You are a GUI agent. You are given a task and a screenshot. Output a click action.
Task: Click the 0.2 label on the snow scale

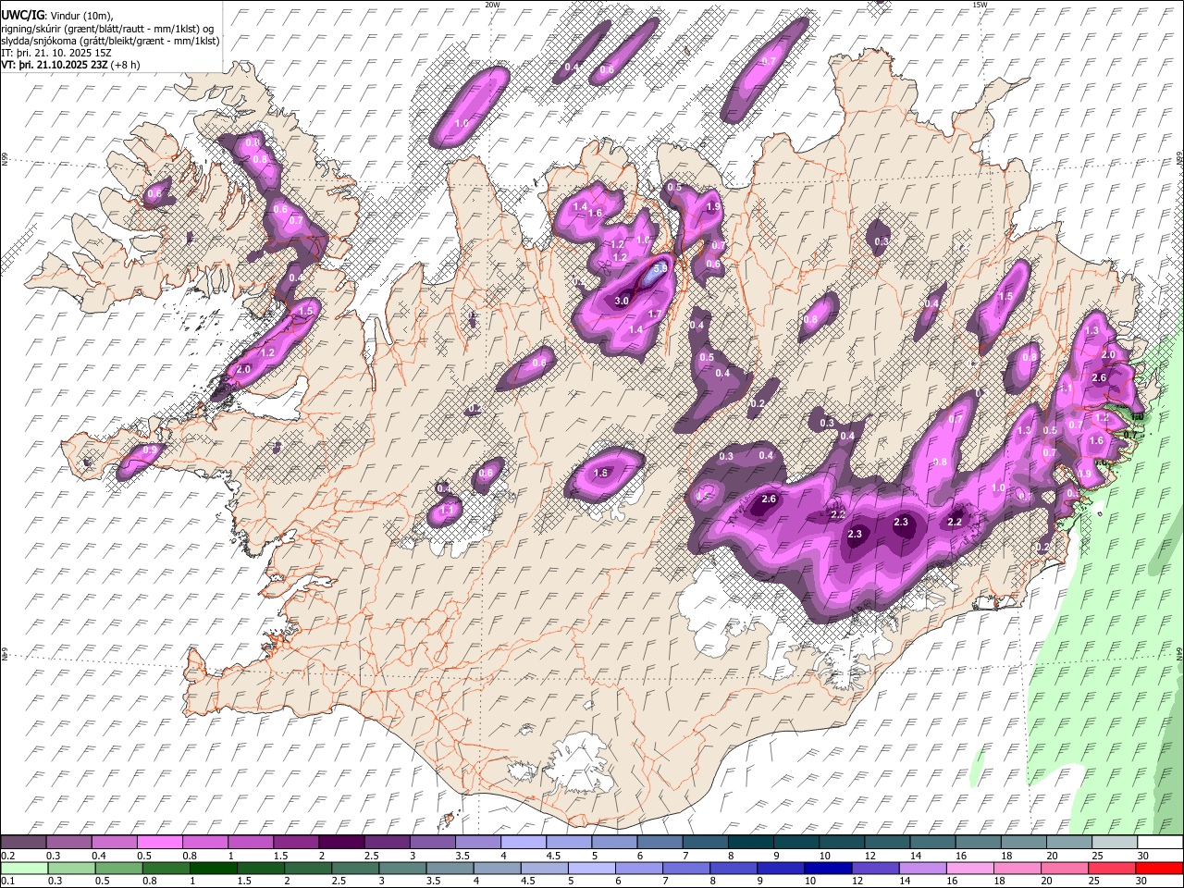click(x=7, y=856)
